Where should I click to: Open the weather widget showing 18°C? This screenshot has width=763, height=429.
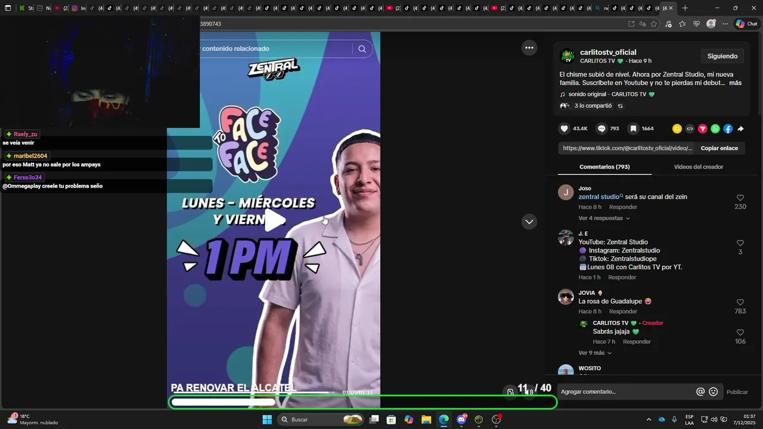pos(33,419)
